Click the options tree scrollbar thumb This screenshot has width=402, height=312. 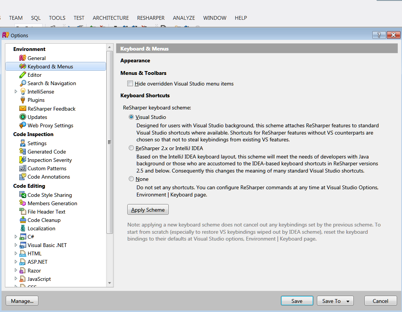click(109, 142)
